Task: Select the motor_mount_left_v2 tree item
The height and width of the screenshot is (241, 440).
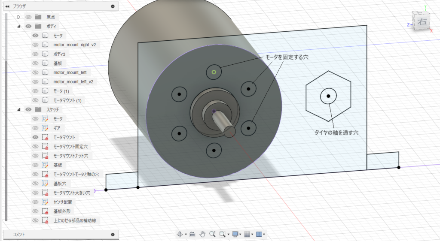Action: 73,81
